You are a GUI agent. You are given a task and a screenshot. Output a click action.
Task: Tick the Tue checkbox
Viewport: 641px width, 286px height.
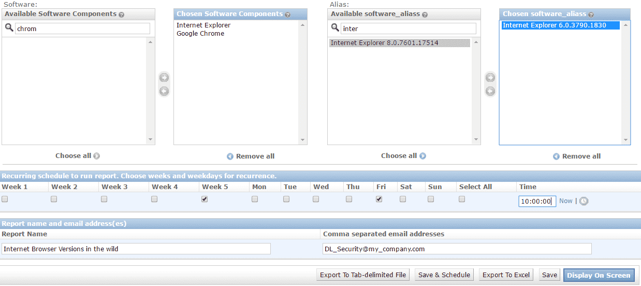286,199
